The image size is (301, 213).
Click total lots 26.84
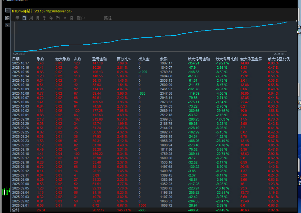pyautogui.click(x=41, y=210)
